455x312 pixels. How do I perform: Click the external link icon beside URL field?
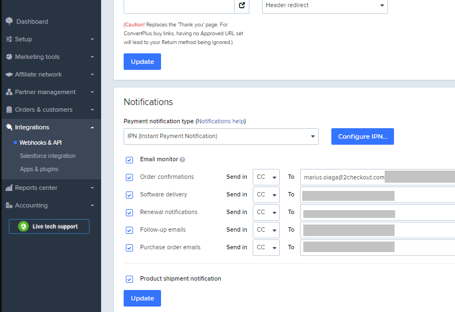[242, 6]
